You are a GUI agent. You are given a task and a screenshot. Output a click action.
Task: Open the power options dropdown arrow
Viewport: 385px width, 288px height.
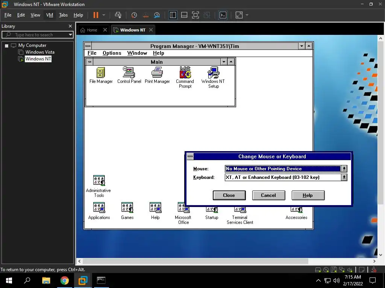coord(104,15)
